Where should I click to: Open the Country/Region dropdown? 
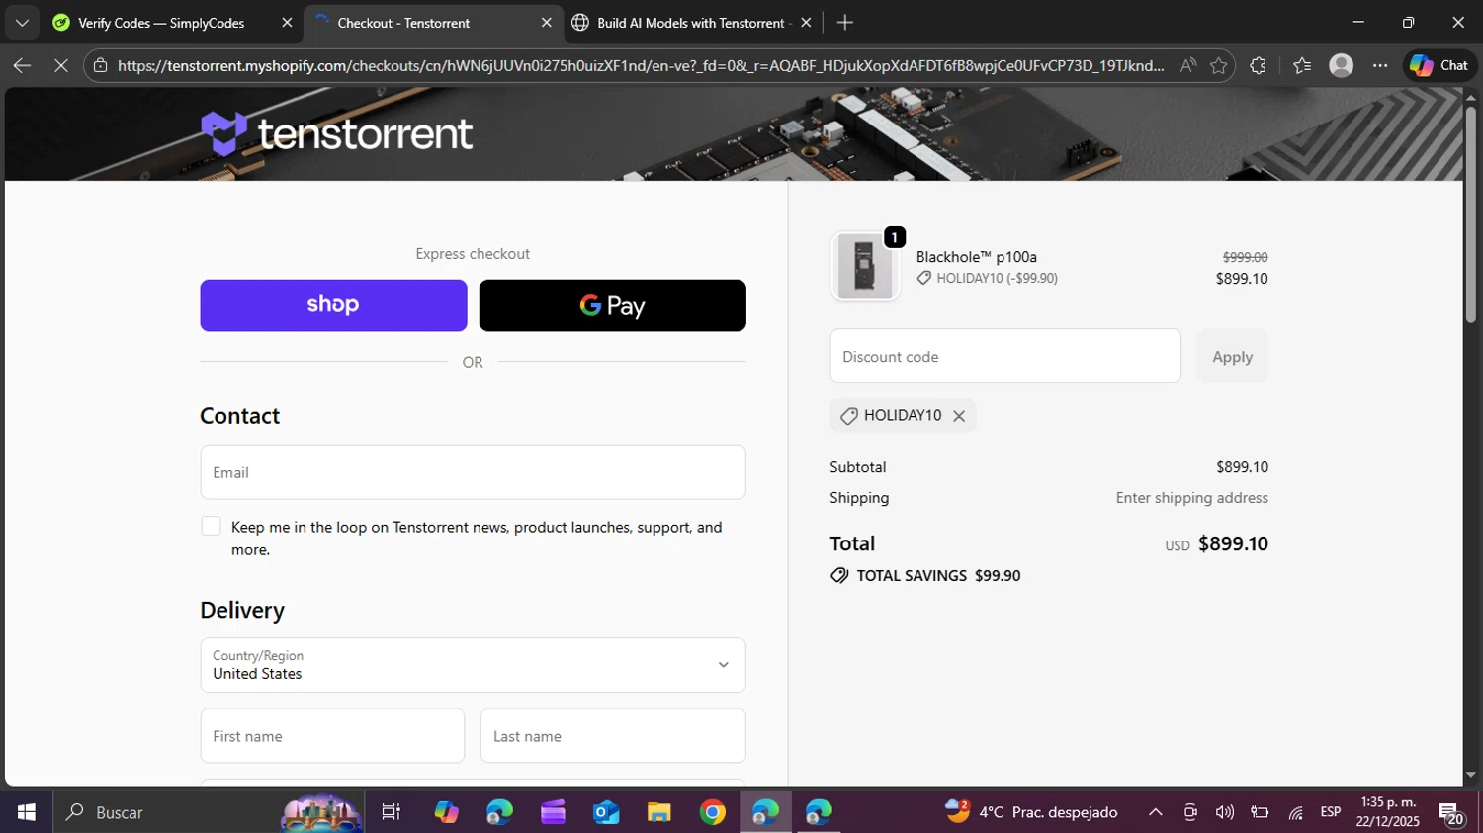tap(473, 665)
